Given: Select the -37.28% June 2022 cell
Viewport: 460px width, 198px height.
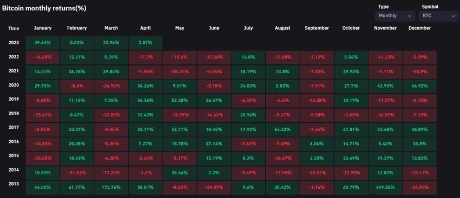Looking at the screenshot, I should point(214,57).
